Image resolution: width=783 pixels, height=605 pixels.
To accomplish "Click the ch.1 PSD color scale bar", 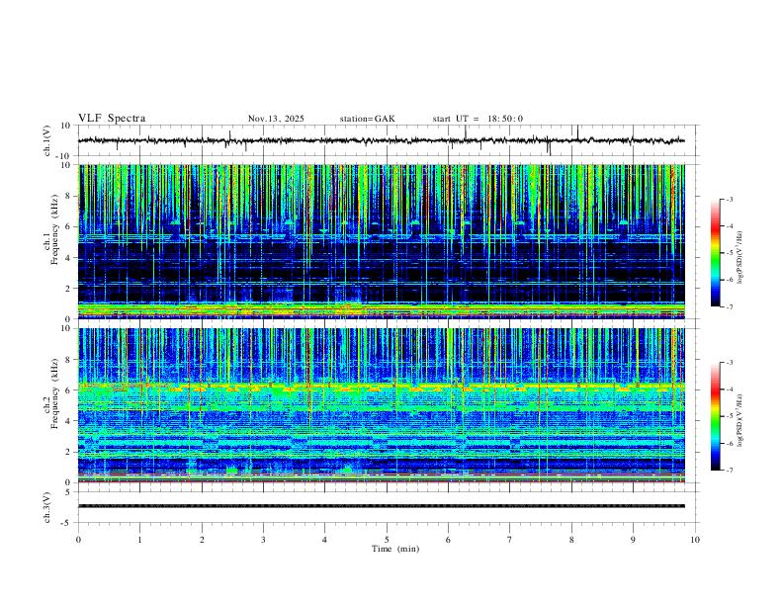I will [x=715, y=253].
